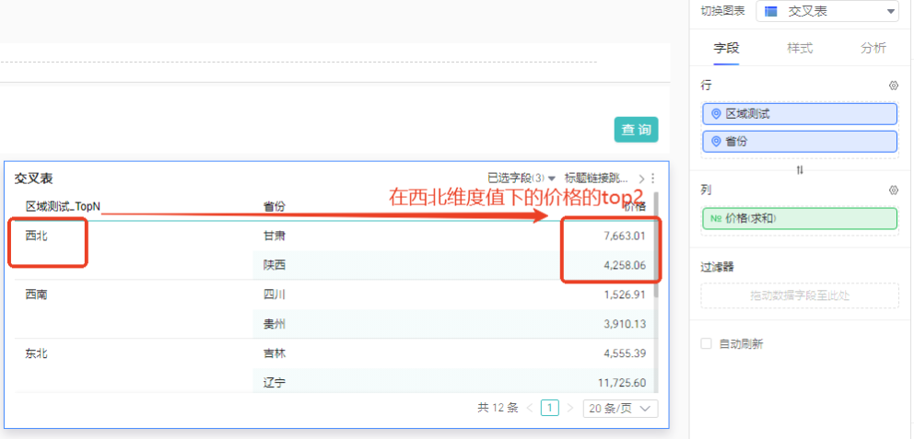The width and height of the screenshot is (914, 439).
Task: Click the table vertical scrollbar
Action: 656,248
